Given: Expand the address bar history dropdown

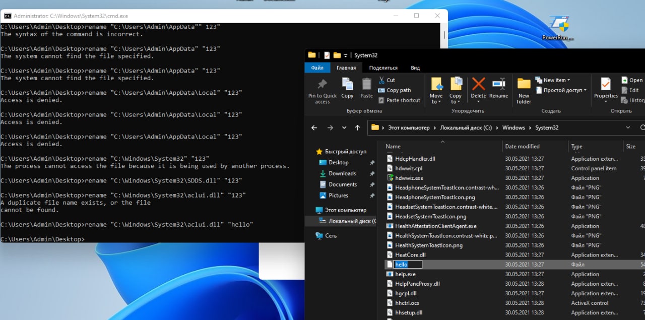Looking at the screenshot, I should pos(628,128).
